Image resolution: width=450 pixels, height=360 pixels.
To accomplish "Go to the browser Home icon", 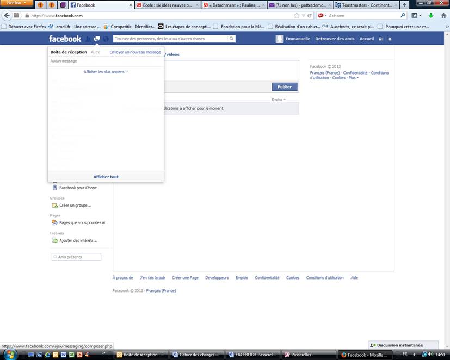I will coord(443,15).
